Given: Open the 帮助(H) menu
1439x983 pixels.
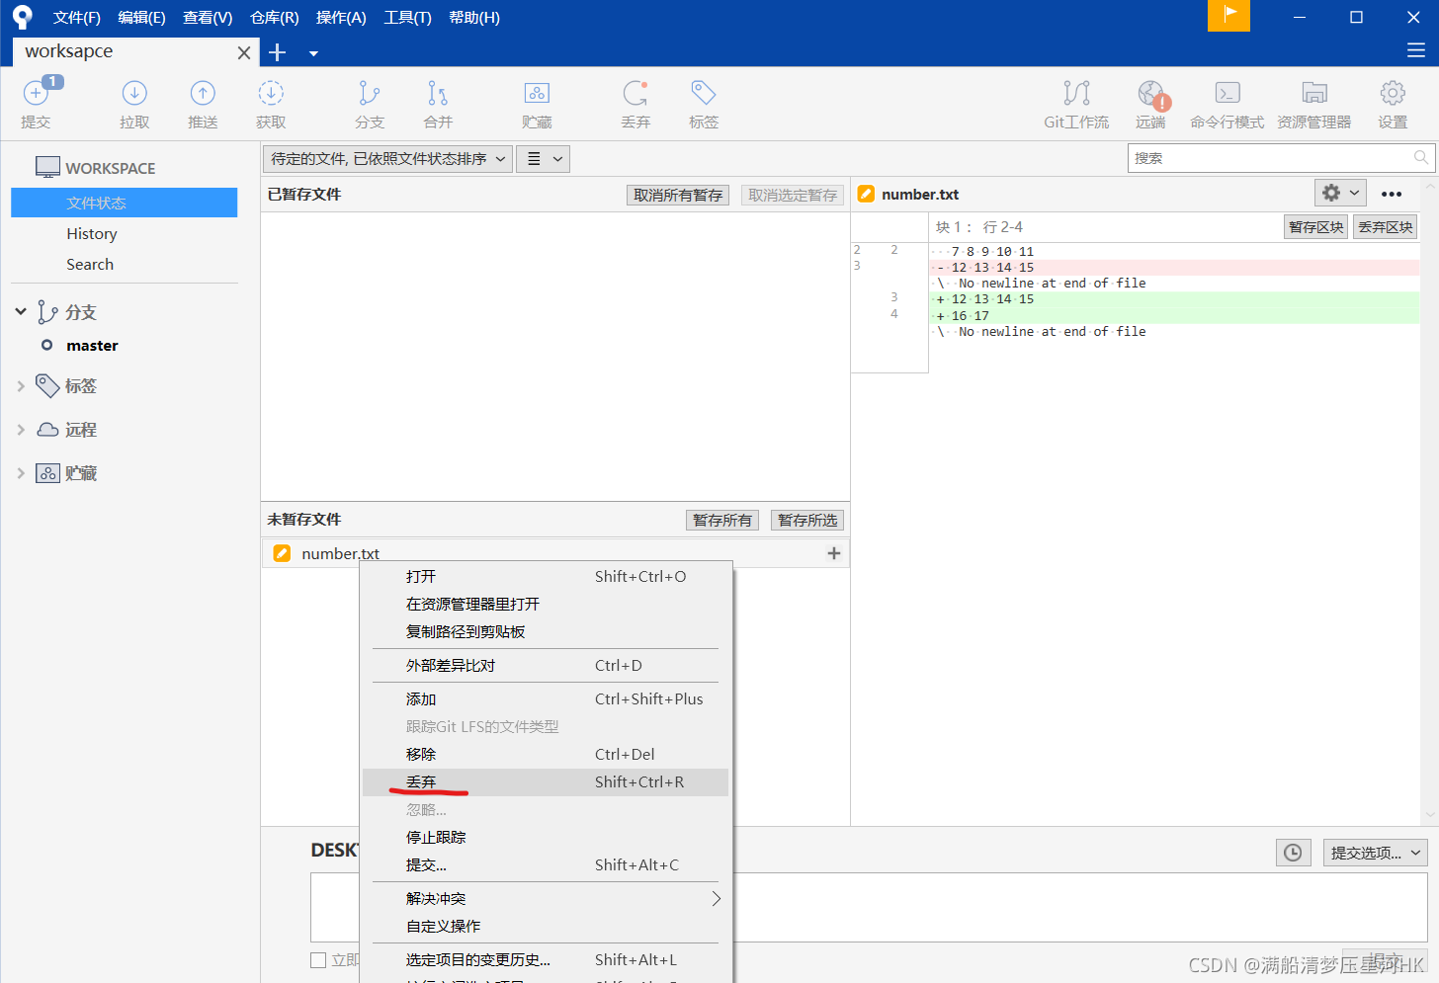Looking at the screenshot, I should (474, 18).
